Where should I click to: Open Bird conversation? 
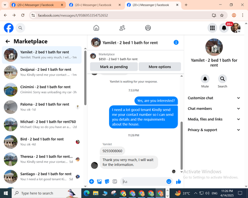click(x=42, y=142)
